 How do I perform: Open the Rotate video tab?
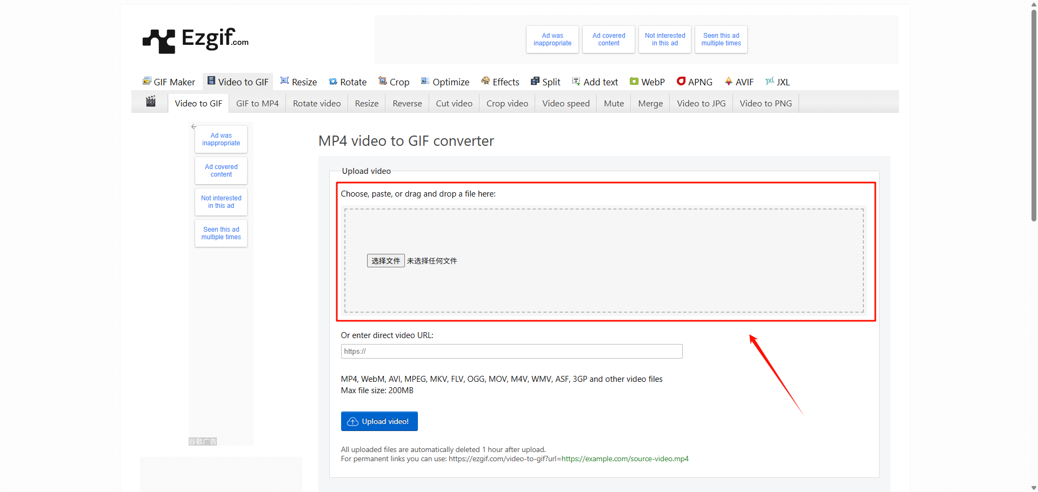[x=317, y=103]
